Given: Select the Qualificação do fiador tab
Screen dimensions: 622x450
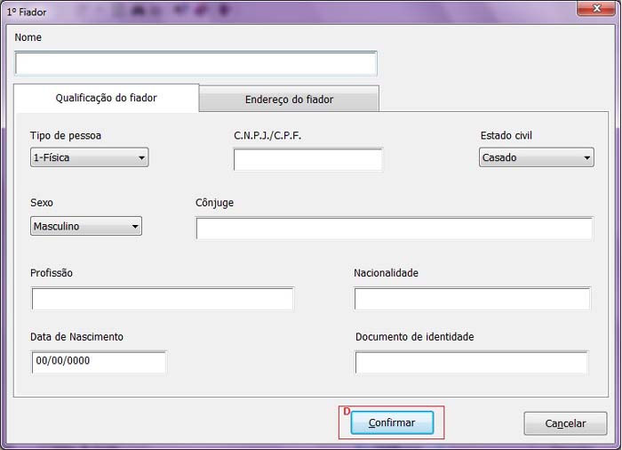Looking at the screenshot, I should 106,98.
